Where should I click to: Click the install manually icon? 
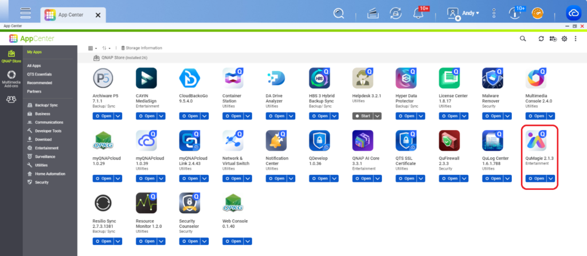click(553, 38)
